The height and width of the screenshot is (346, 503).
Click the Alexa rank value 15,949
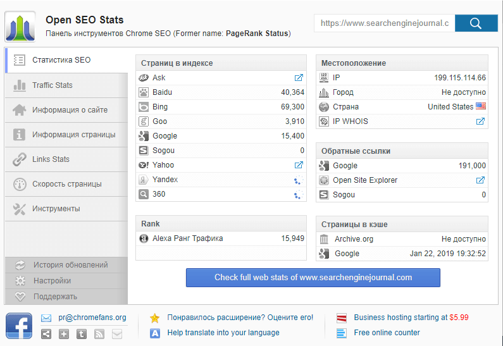point(292,238)
